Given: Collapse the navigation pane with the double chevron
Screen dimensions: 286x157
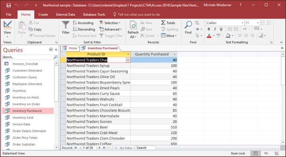Looking at the screenshot, I should coord(56,49).
